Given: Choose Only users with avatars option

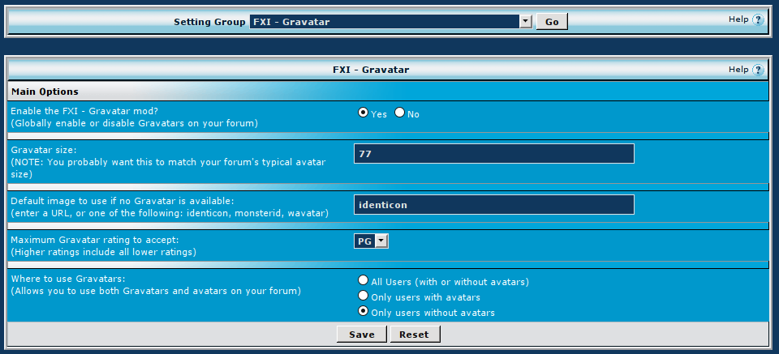Looking at the screenshot, I should pos(363,296).
